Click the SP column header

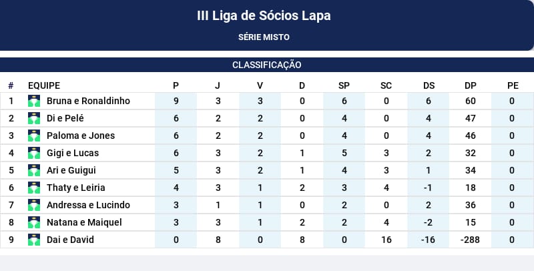pyautogui.click(x=344, y=85)
